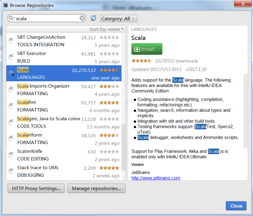Click the IntelliJ icon in the title bar
Viewport: 253px width, 216px height.
(x=5, y=5)
